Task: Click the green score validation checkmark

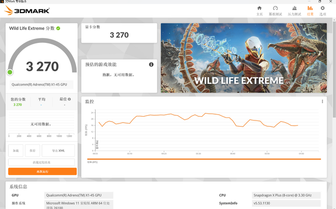Action: 58,28
